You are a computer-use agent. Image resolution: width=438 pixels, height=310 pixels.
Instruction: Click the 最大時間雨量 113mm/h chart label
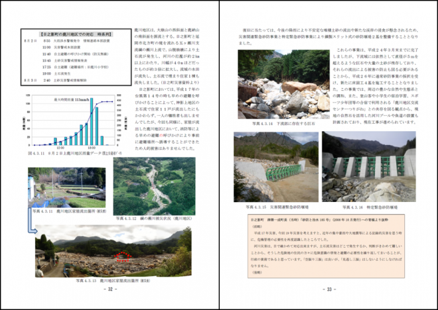[72, 99]
